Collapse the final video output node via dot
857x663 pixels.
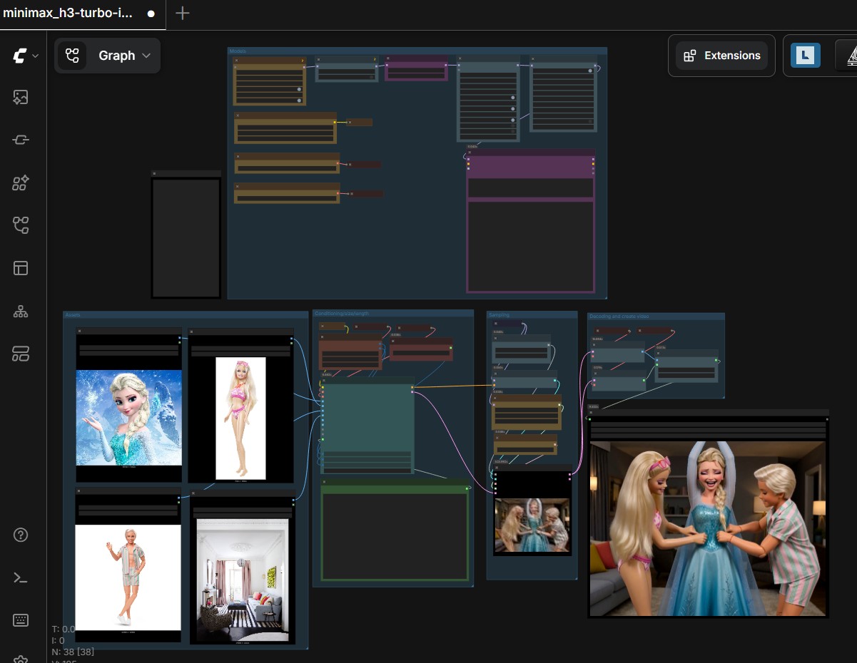click(x=592, y=413)
